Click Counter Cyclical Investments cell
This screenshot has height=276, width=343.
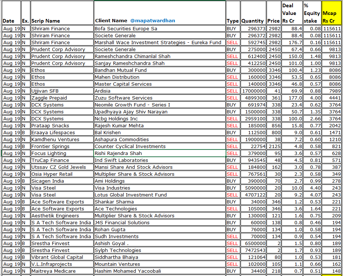pyautogui.click(x=160, y=147)
